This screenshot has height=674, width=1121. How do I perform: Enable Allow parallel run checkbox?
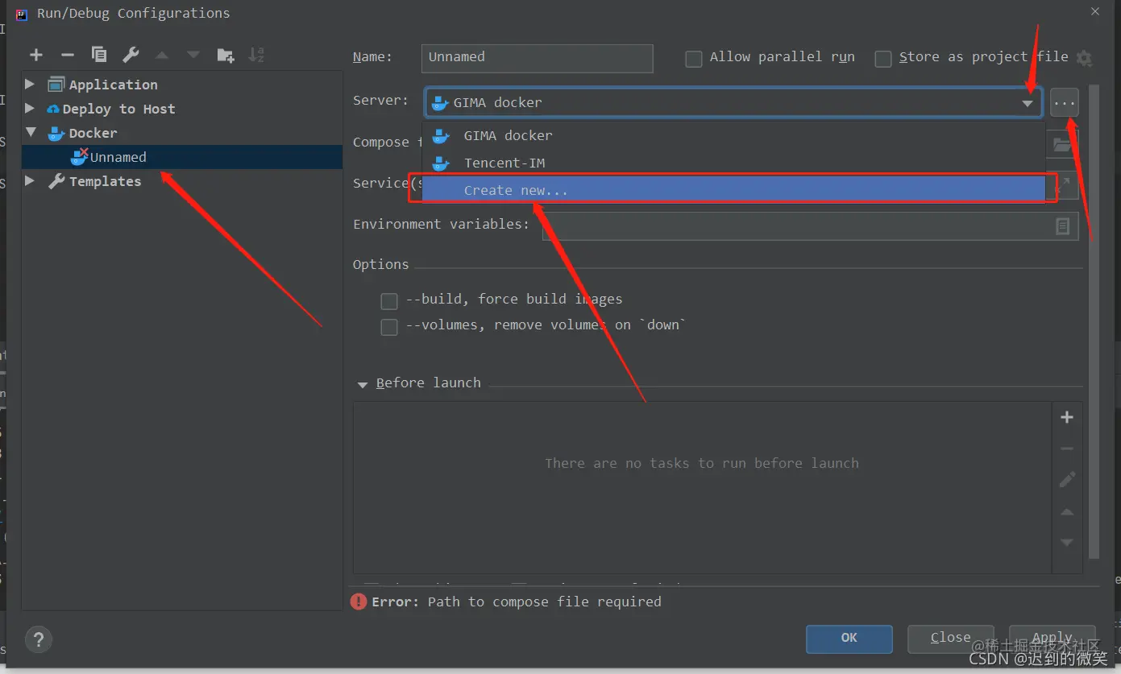[x=693, y=59]
